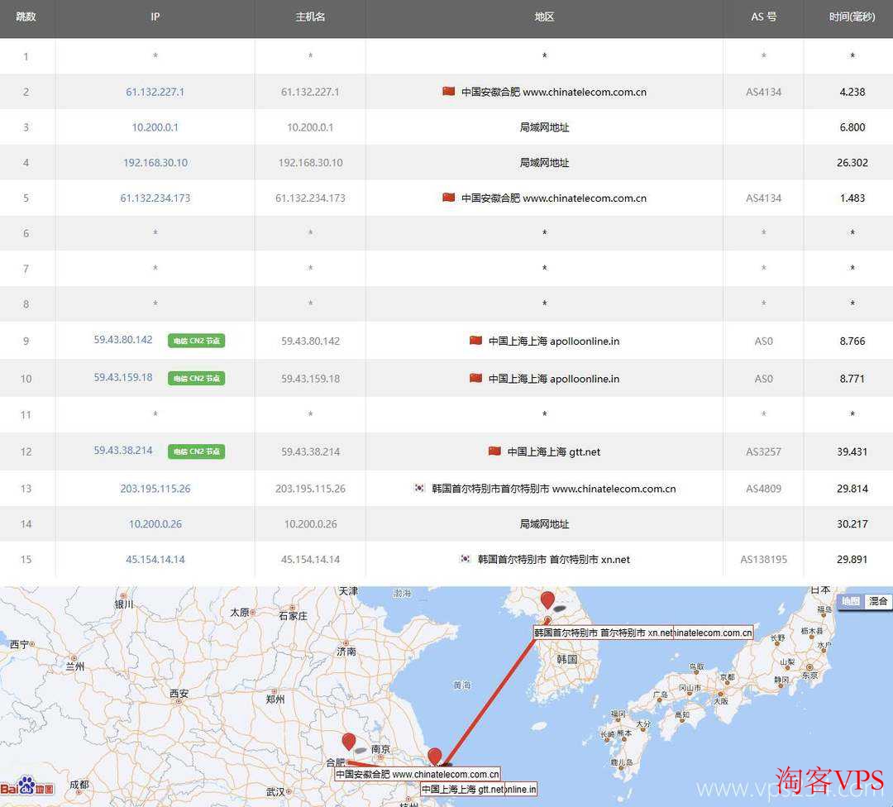Click the AS 号 column header
Image resolution: width=893 pixels, height=807 pixels.
click(x=764, y=17)
